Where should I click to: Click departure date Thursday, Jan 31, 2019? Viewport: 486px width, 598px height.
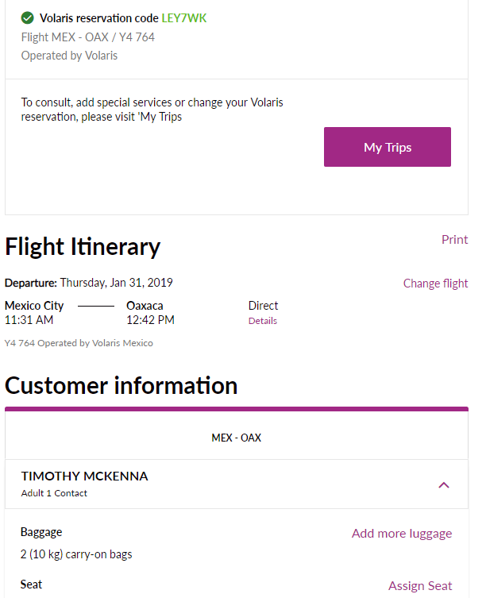point(117,283)
